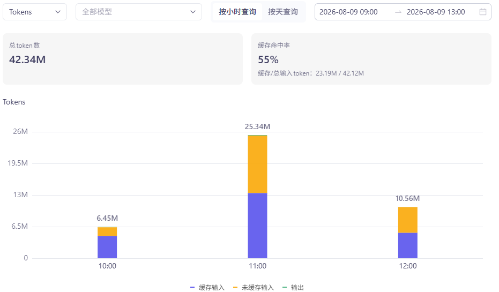
Task: Expand the 全部模型 model selector
Action: click(x=139, y=12)
